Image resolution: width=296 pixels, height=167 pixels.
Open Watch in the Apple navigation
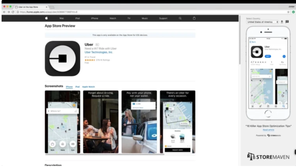click(113, 18)
